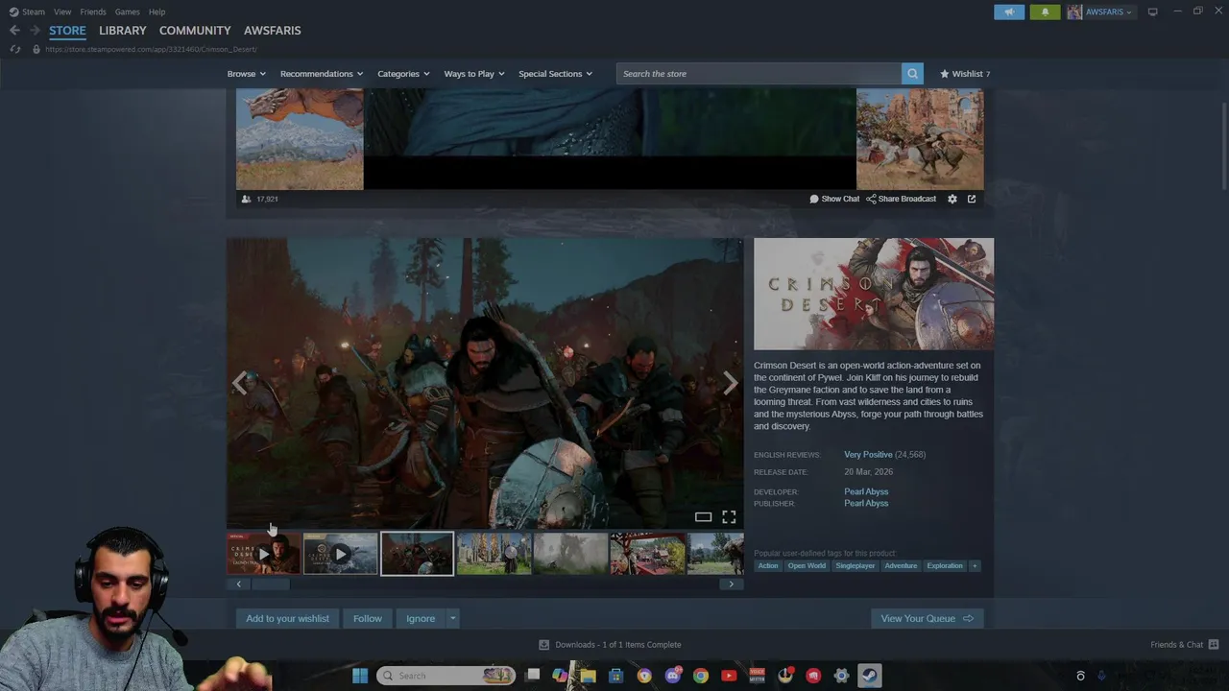Viewport: 1229px width, 691px height.
Task: Open the broadcast settings gear
Action: pyautogui.click(x=952, y=199)
